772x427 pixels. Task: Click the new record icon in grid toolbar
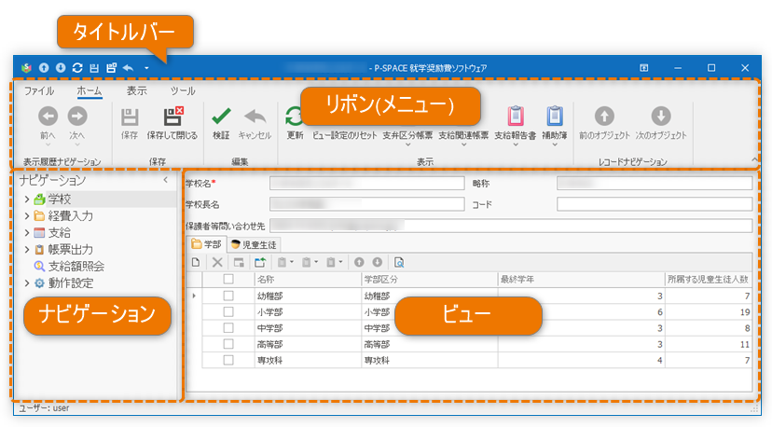pos(196,263)
